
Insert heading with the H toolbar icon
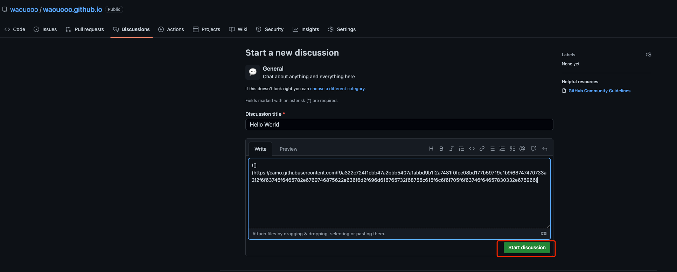point(431,149)
